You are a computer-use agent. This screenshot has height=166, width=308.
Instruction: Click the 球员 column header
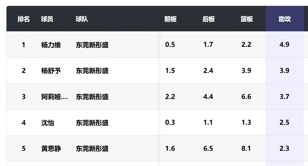pyautogui.click(x=47, y=19)
